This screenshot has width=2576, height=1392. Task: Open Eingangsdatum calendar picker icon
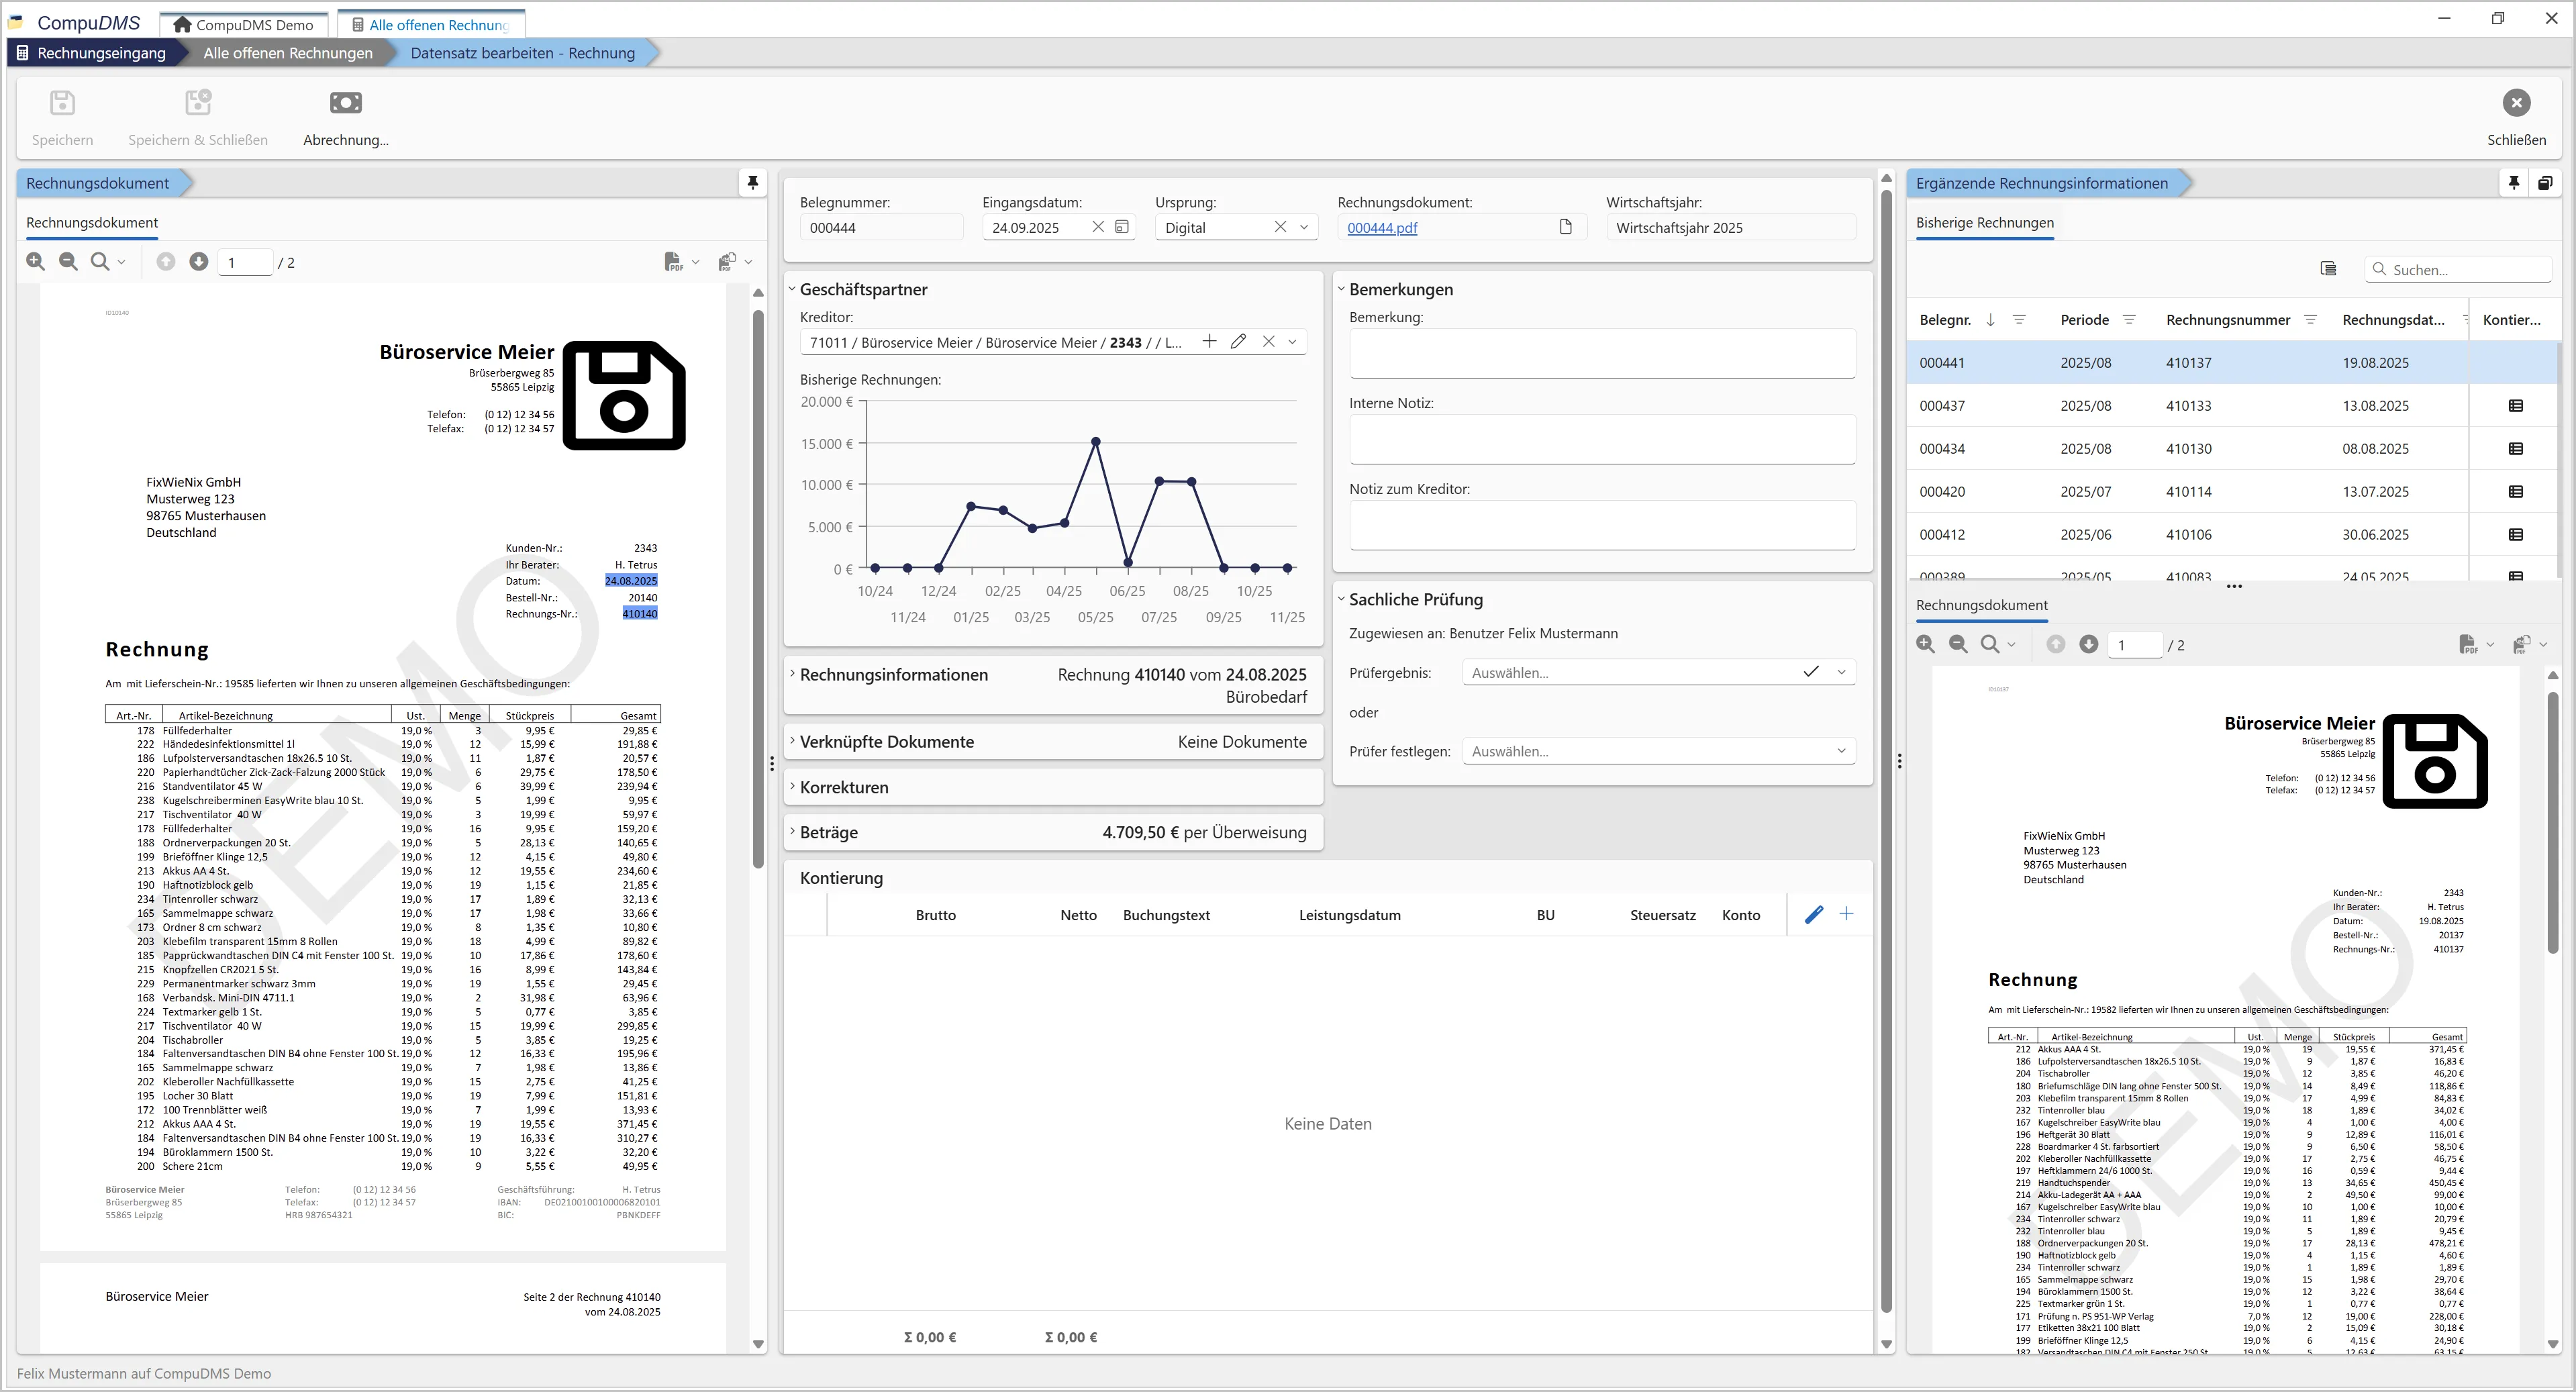point(1122,228)
